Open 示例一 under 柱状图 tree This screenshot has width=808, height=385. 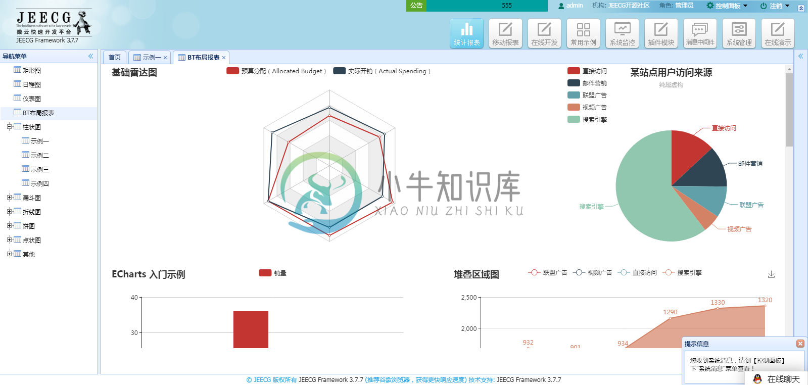pyautogui.click(x=40, y=141)
